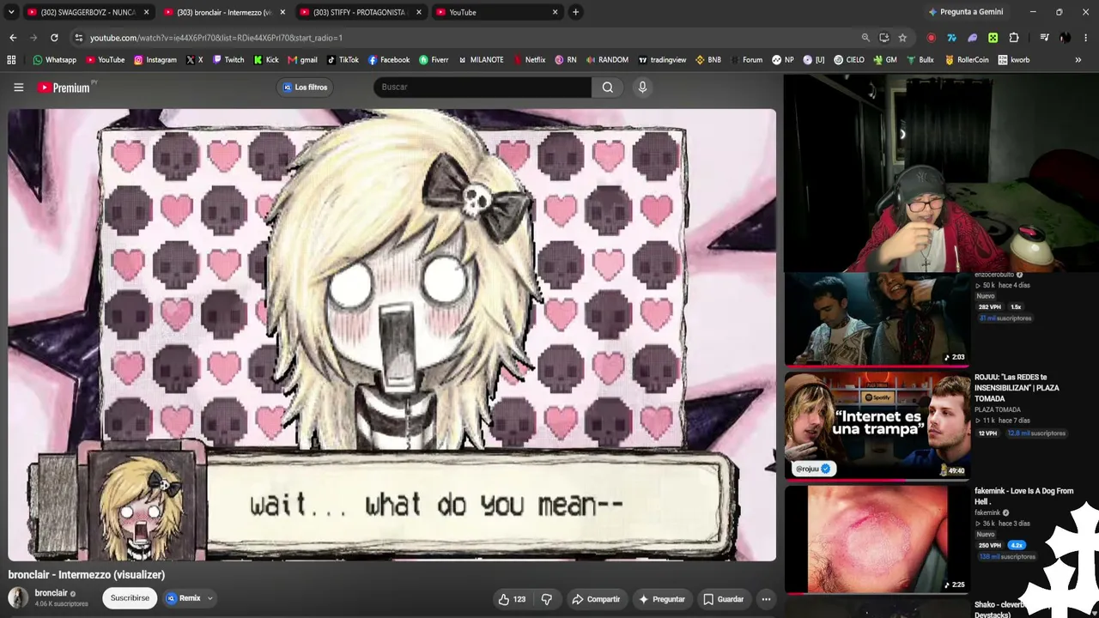Open Fiverr bookmark
This screenshot has width=1099, height=618.
434,60
